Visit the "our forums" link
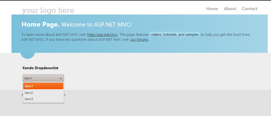 (x=139, y=39)
